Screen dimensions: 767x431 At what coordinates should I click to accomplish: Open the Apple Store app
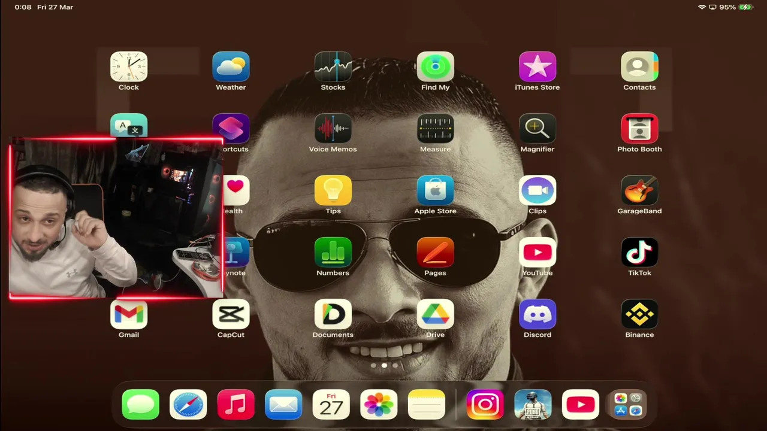435,190
